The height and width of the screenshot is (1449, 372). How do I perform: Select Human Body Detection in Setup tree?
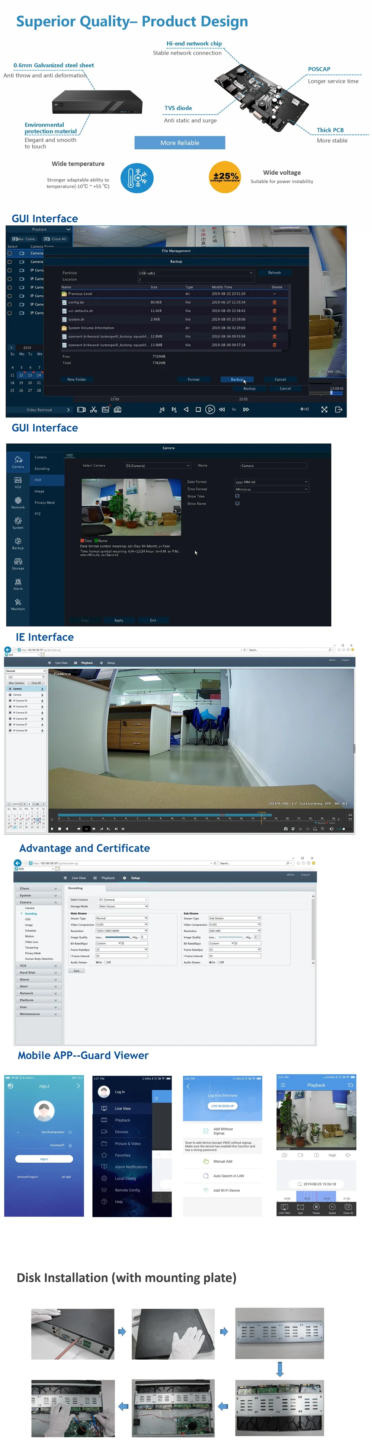pyautogui.click(x=39, y=958)
